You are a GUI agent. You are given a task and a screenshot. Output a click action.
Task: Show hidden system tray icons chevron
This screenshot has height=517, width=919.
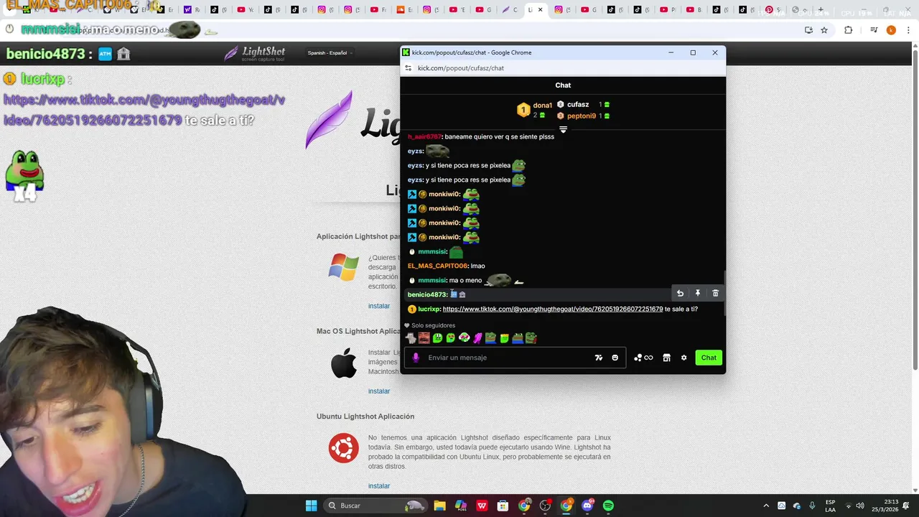pyautogui.click(x=766, y=506)
